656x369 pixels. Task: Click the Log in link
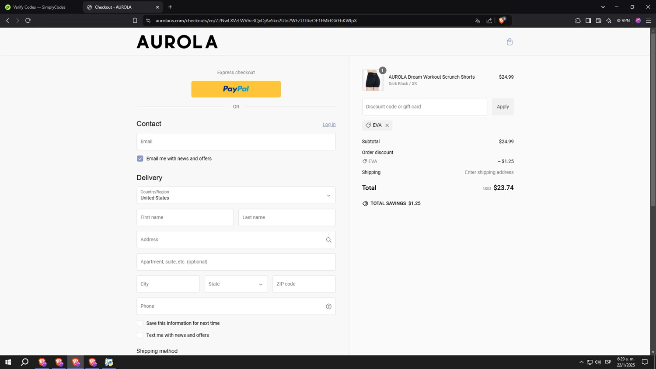point(329,125)
